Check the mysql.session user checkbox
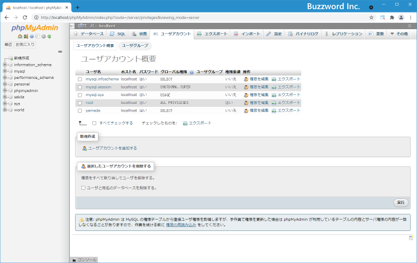This screenshot has width=417, height=263. (80, 87)
